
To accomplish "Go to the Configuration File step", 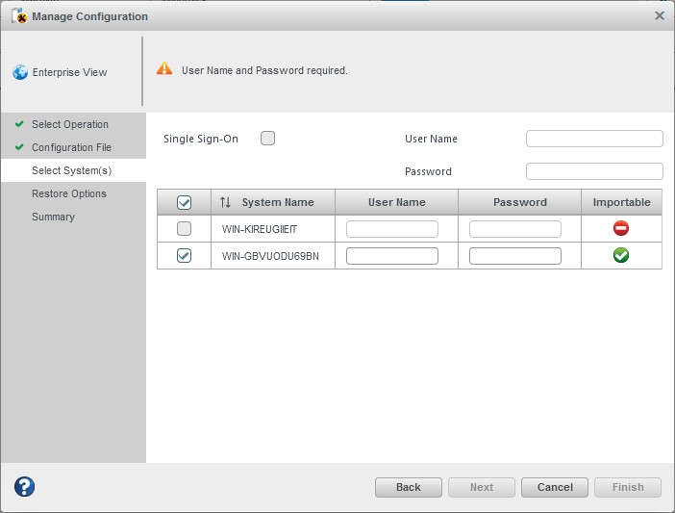I will (71, 147).
